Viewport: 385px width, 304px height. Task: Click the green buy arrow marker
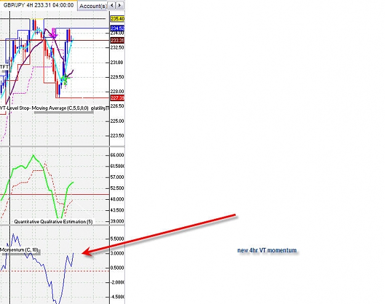coord(65,80)
